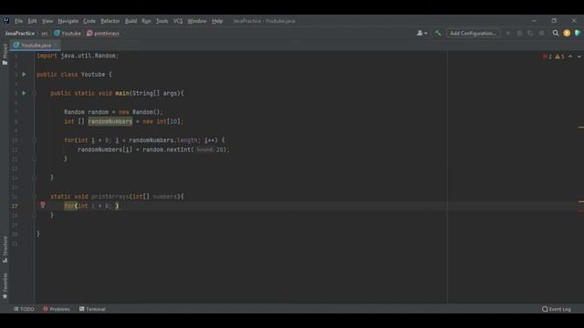Viewport: 584px width, 328px height.
Task: Open the Code menu
Action: click(x=89, y=21)
